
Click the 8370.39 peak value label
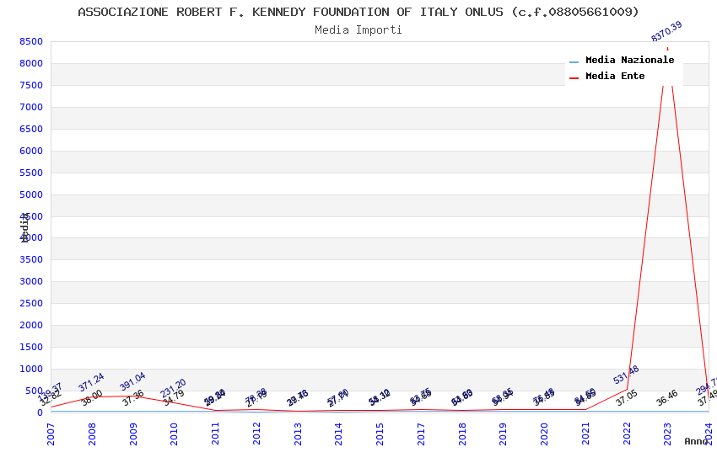click(x=666, y=31)
